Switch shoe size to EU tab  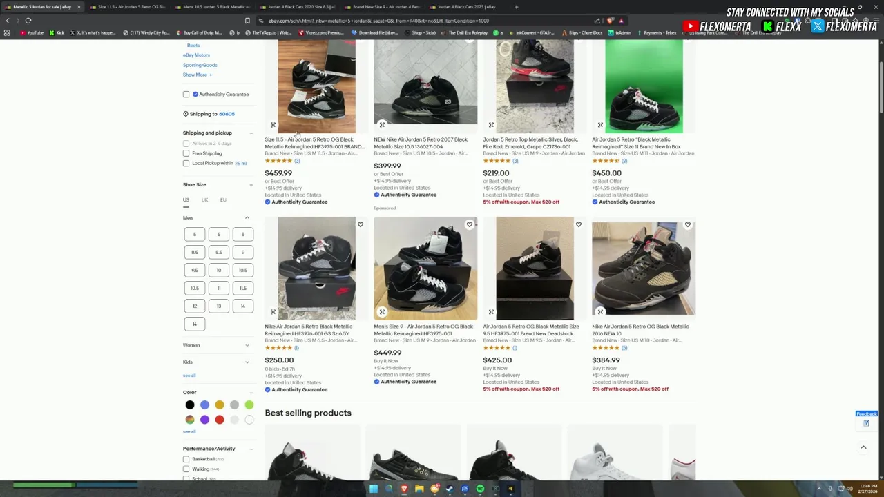coord(223,200)
